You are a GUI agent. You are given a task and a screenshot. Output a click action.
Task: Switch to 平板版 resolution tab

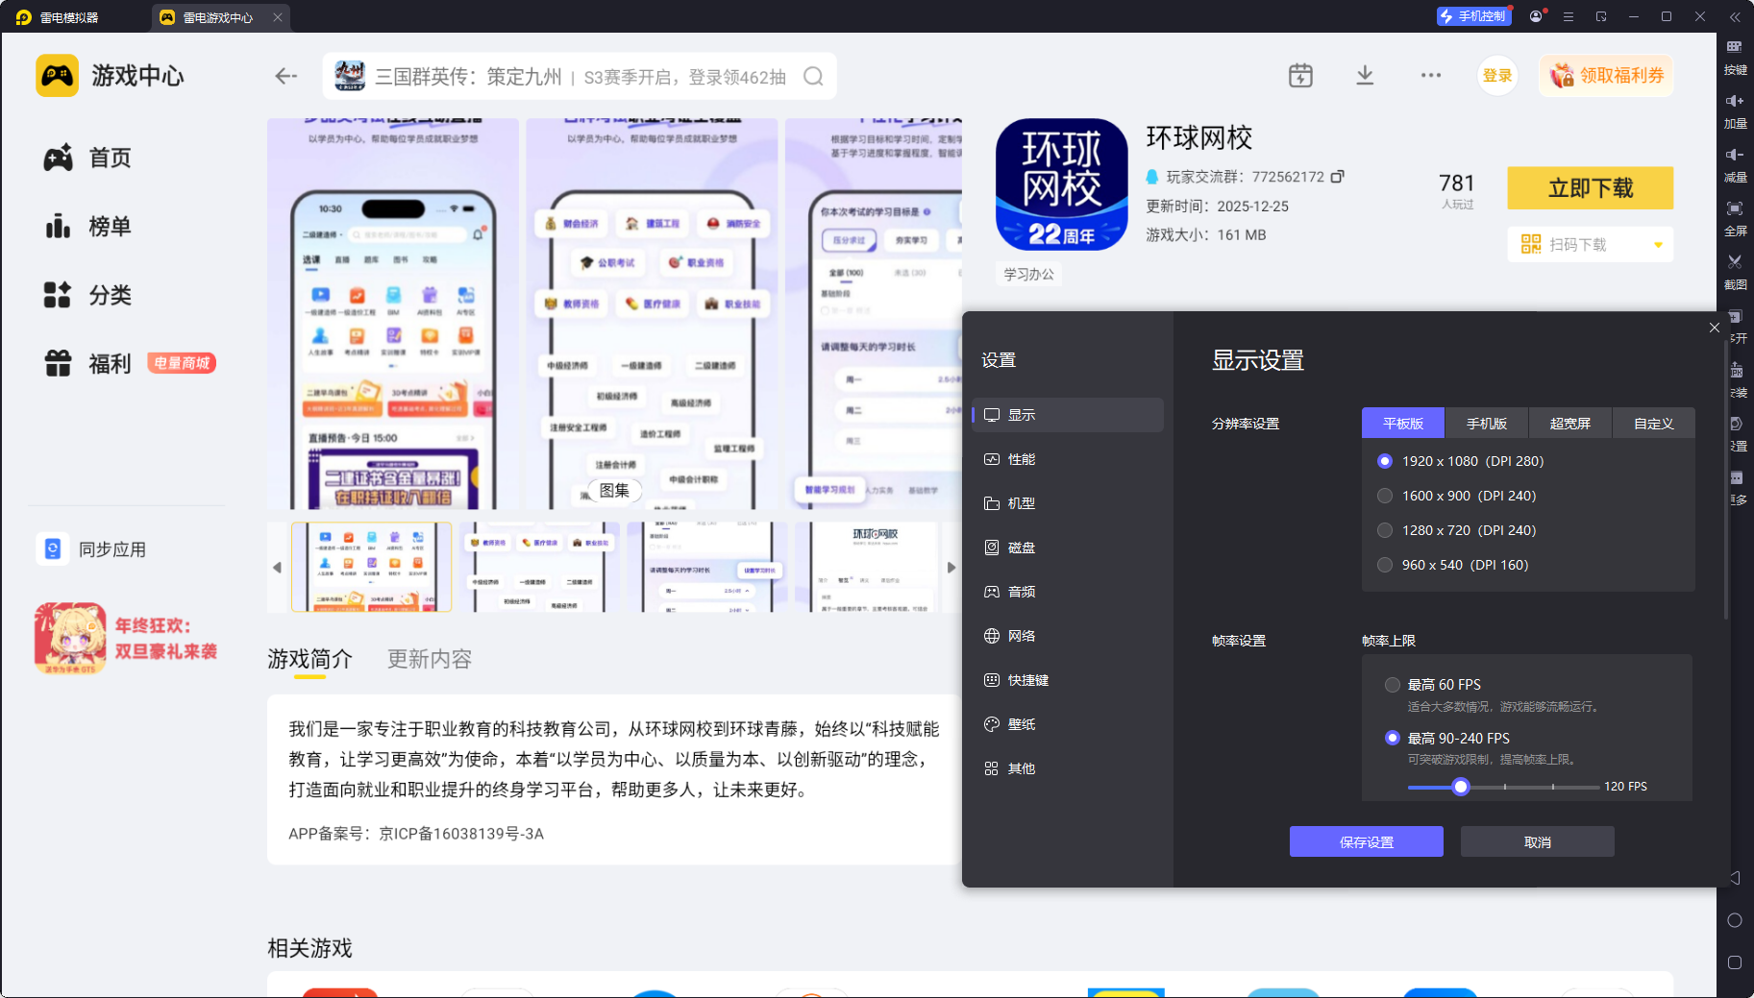[1403, 424]
